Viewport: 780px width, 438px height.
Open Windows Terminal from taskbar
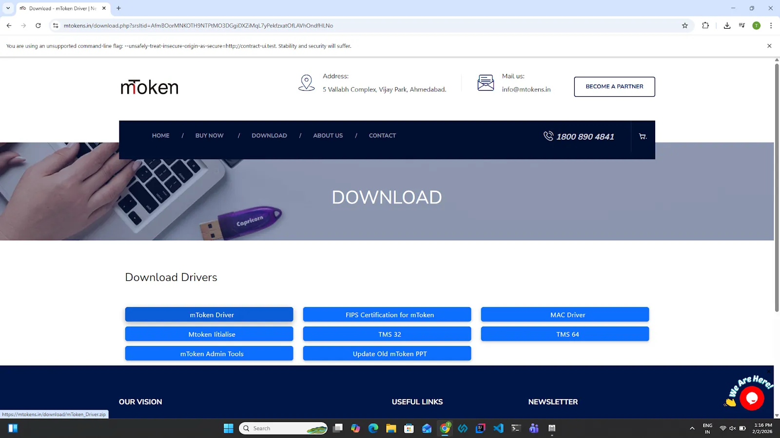516,428
